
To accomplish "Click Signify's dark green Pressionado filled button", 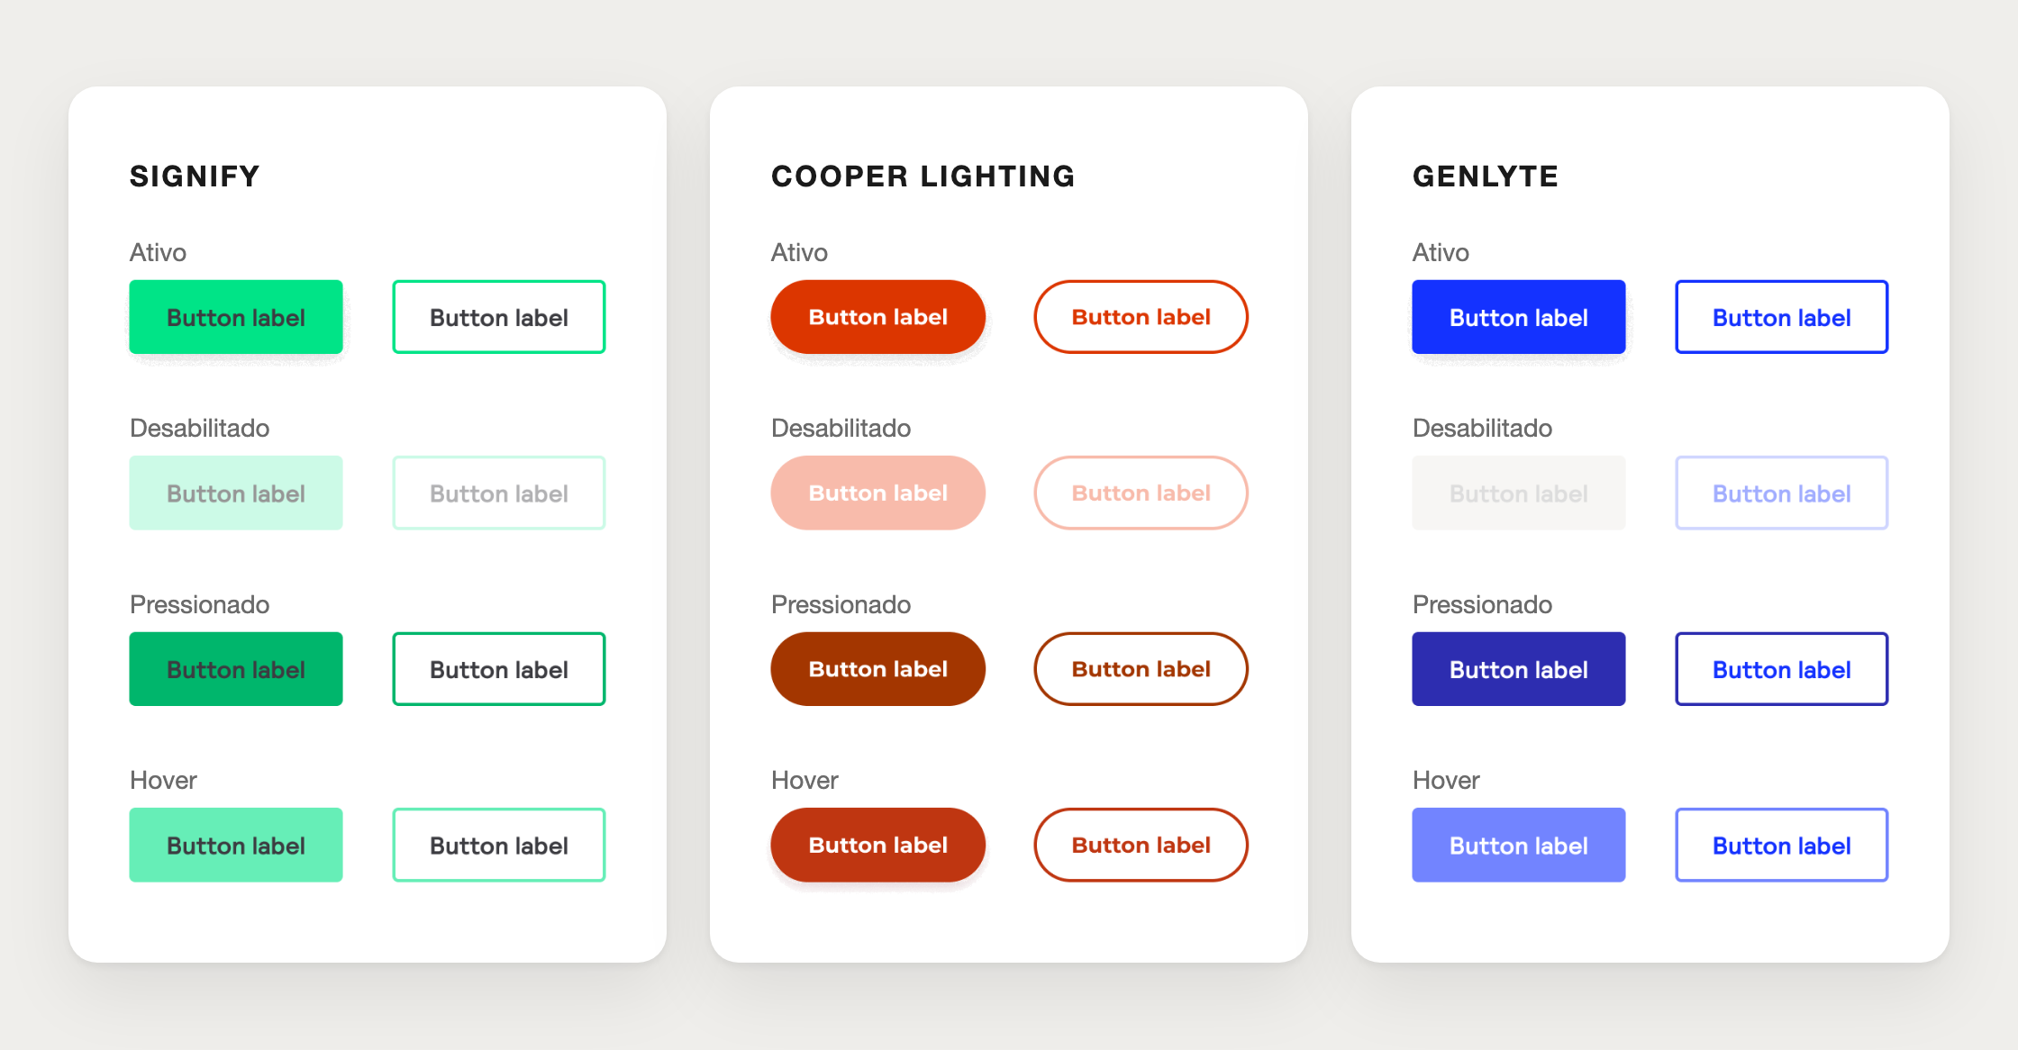I will [x=236, y=669].
